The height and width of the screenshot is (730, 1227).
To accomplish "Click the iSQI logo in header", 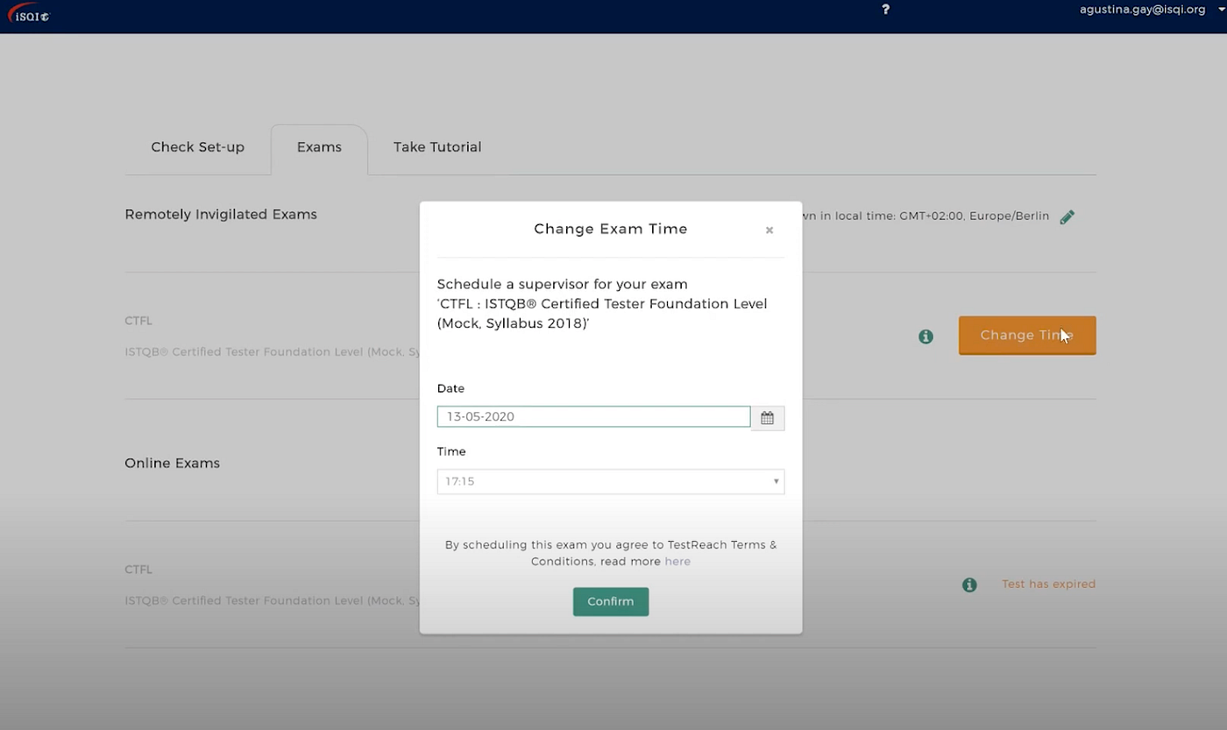I will pos(30,13).
